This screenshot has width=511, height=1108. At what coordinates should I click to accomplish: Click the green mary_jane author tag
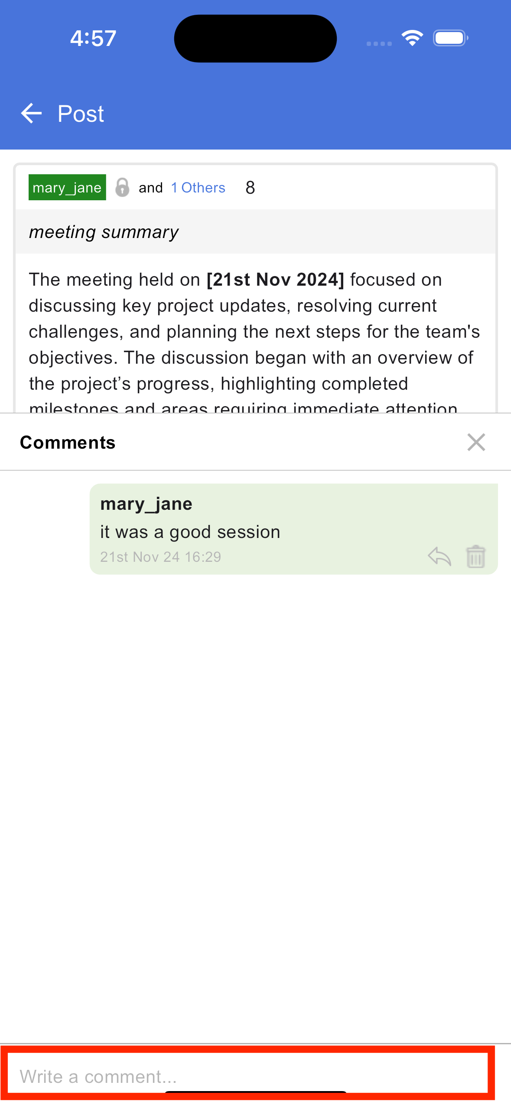pyautogui.click(x=67, y=187)
